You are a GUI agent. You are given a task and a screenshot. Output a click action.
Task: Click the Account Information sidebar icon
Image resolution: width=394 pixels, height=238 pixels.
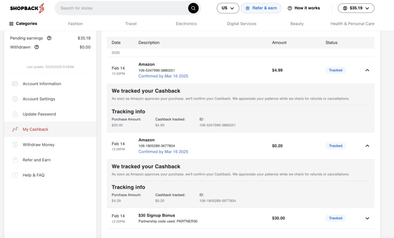[x=15, y=83]
